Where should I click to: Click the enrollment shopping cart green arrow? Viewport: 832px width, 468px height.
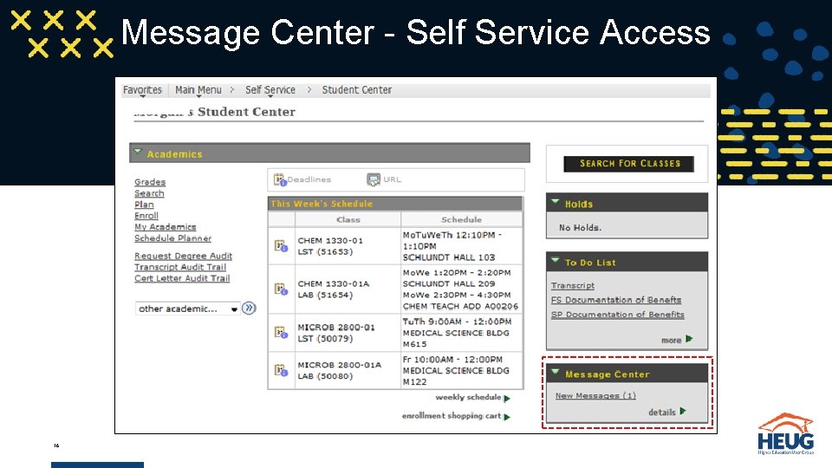[x=507, y=417]
